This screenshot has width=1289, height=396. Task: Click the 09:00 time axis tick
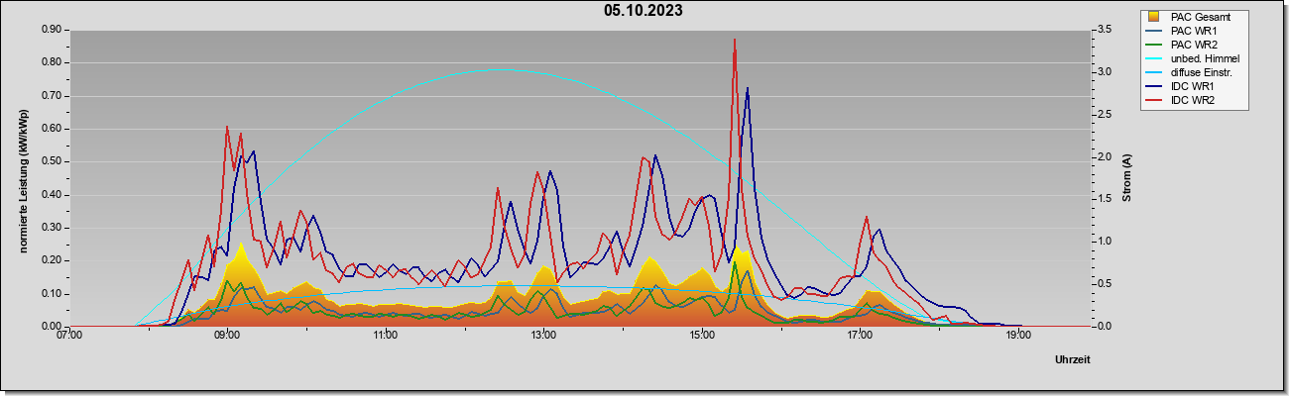[228, 336]
